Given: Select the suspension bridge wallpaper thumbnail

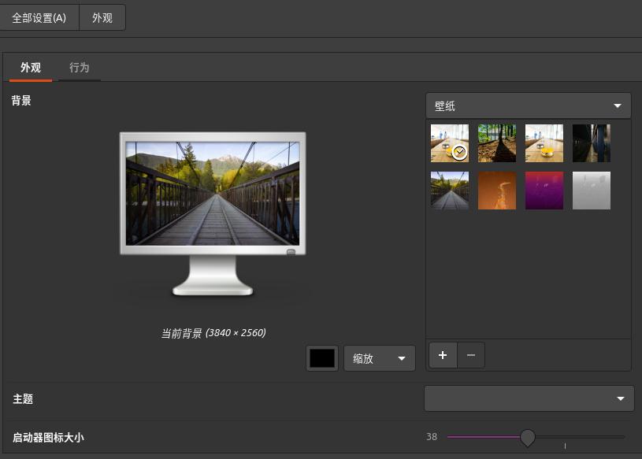Looking at the screenshot, I should pyautogui.click(x=449, y=190).
